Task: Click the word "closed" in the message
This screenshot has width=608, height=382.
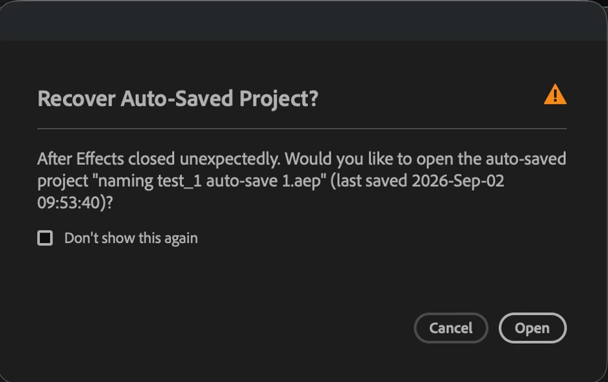Action: tap(151, 159)
